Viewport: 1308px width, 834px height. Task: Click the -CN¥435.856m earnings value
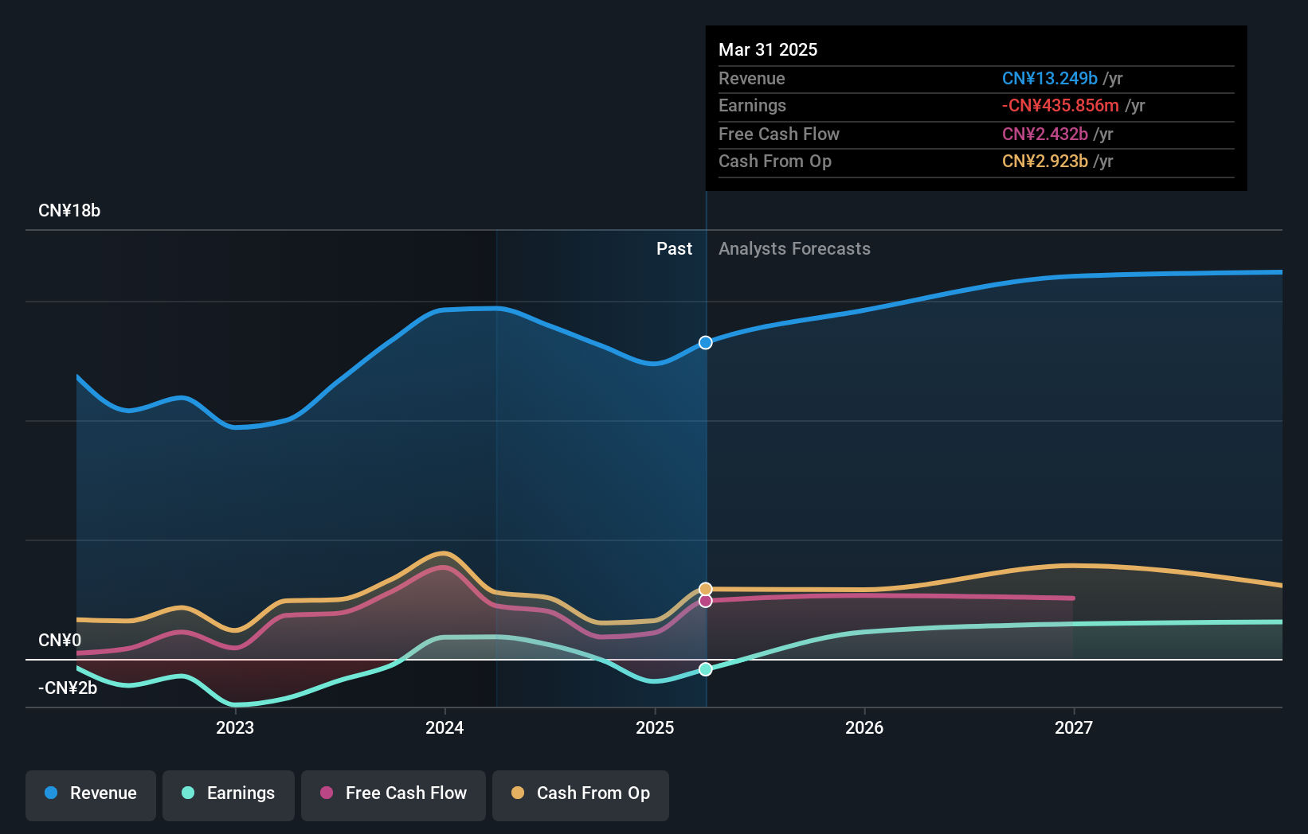(x=1060, y=106)
